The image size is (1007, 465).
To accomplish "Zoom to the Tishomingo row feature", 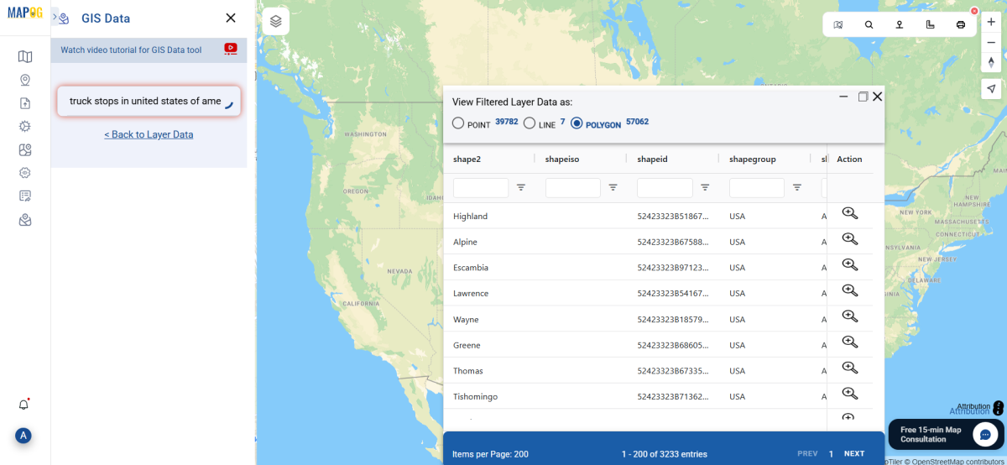I will (849, 394).
